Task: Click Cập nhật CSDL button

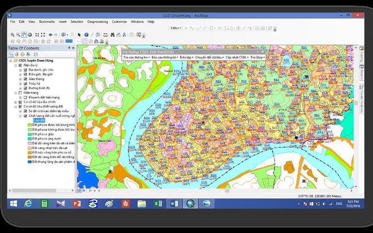Action: tap(236, 57)
